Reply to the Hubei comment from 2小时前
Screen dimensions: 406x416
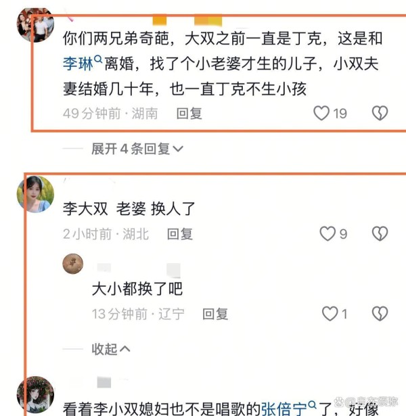point(180,234)
